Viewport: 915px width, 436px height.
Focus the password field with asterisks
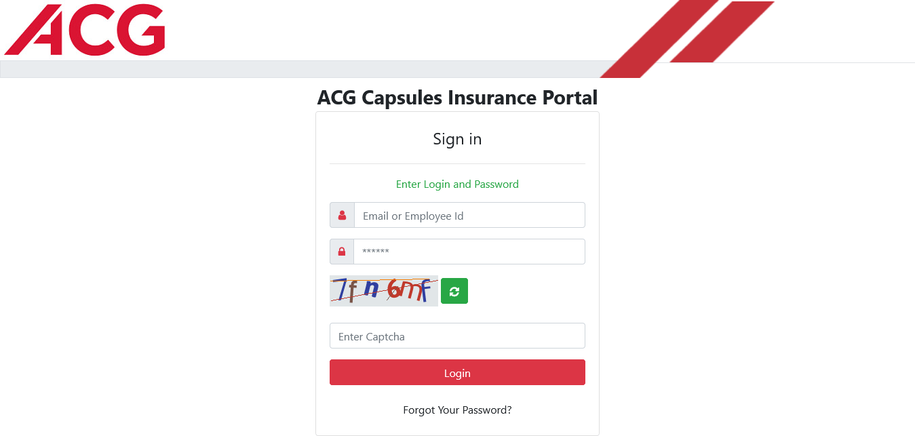[469, 252]
